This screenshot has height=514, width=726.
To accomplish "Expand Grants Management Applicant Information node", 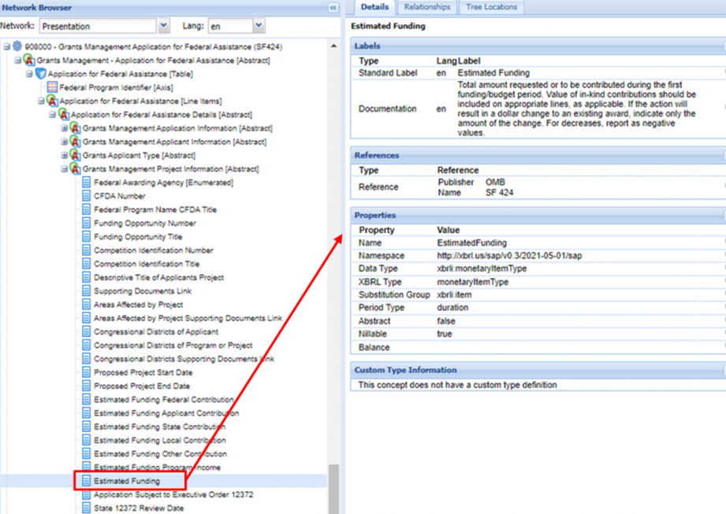I will [65, 142].
